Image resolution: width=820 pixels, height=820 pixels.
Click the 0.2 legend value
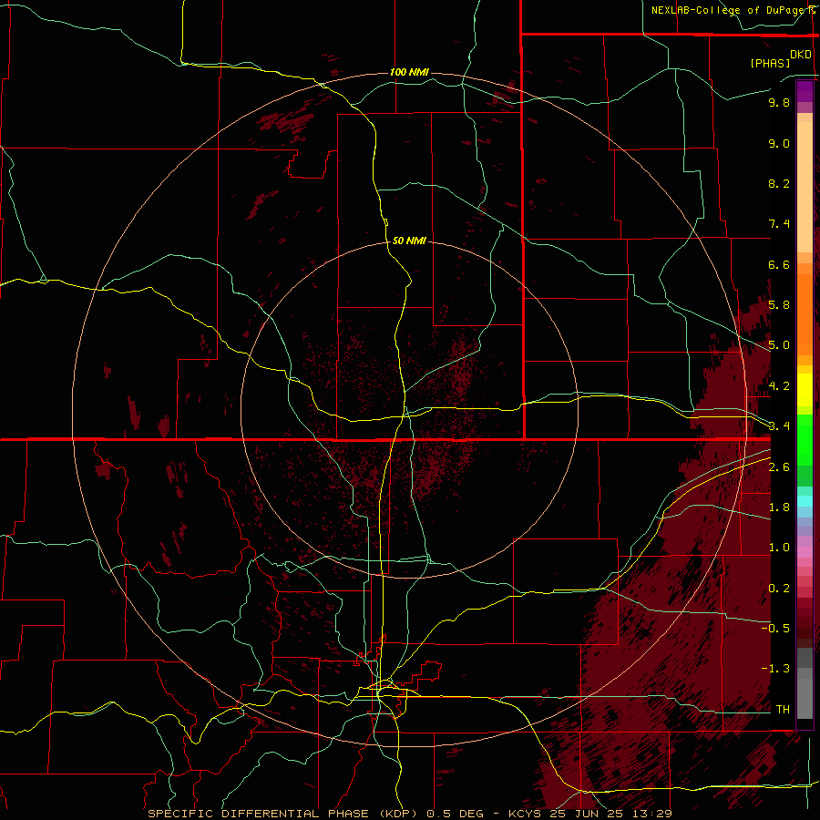pyautogui.click(x=779, y=589)
